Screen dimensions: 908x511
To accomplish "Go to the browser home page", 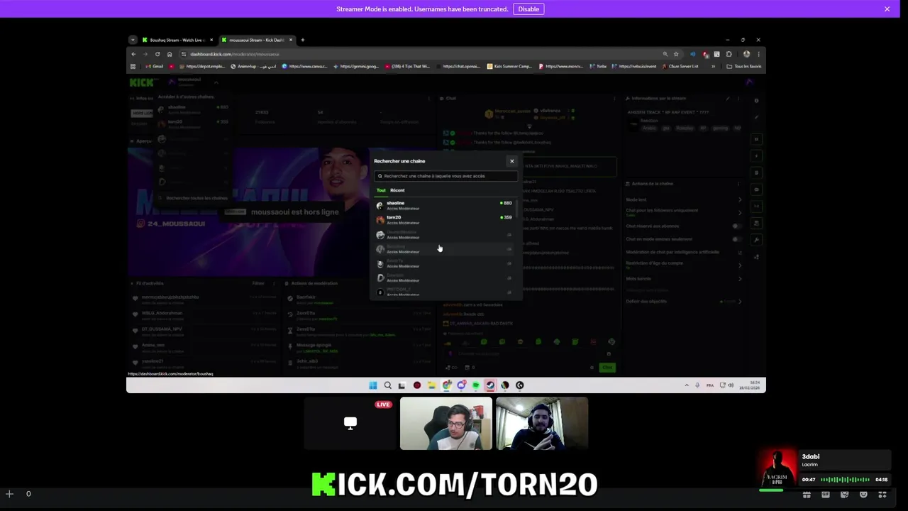I will [x=170, y=54].
